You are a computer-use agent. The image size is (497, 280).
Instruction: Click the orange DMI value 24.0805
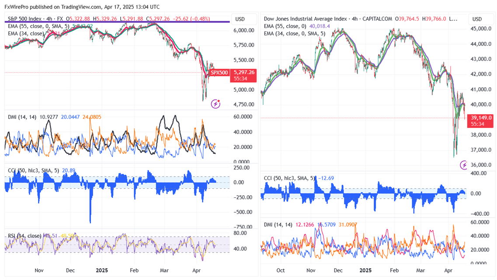click(x=92, y=117)
